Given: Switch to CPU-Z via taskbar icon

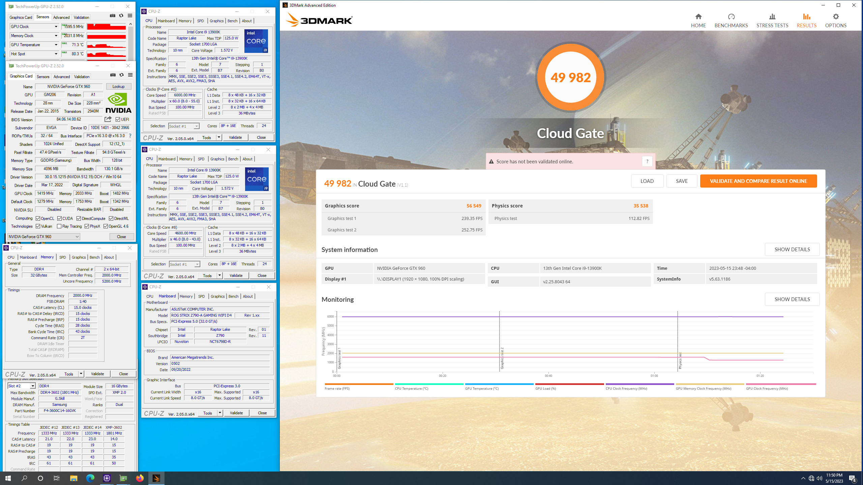Looking at the screenshot, I should pos(107,478).
